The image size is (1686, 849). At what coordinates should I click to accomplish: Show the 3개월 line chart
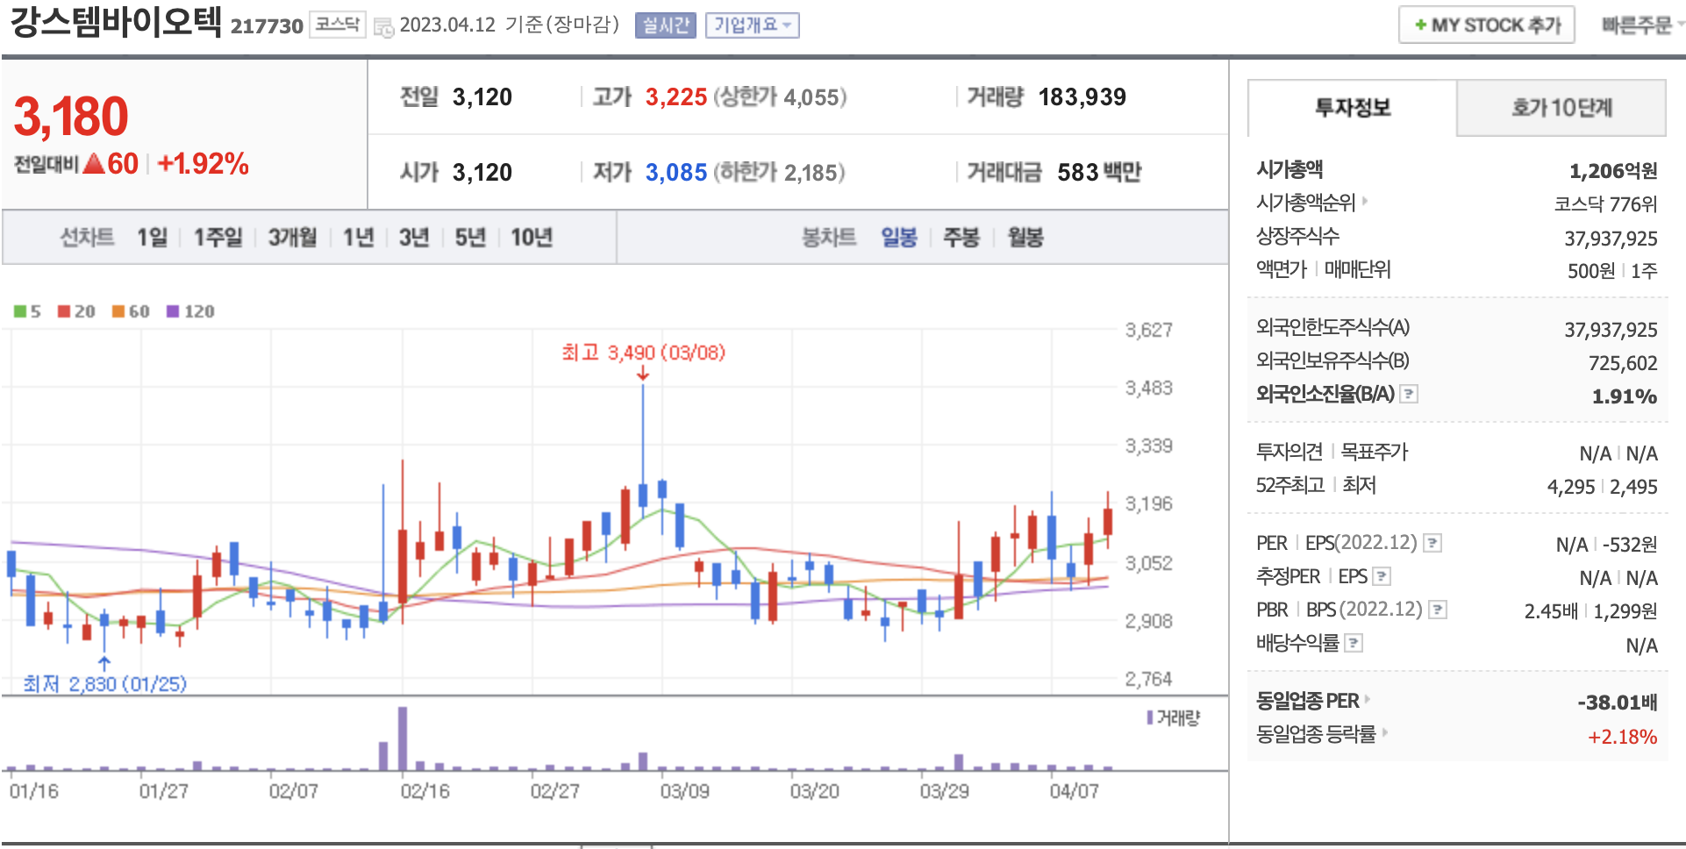click(x=292, y=238)
